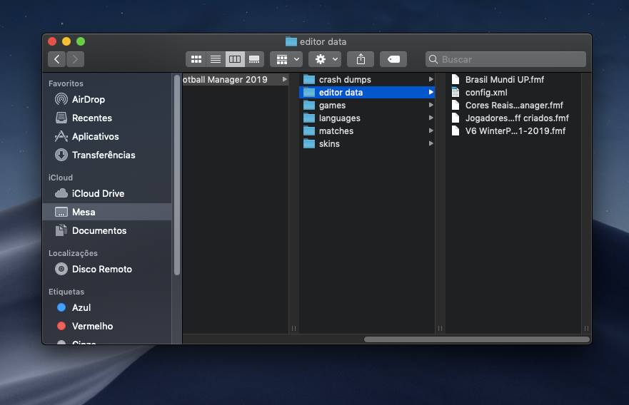Select Mesa in the sidebar
Image resolution: width=629 pixels, height=405 pixels.
click(106, 212)
